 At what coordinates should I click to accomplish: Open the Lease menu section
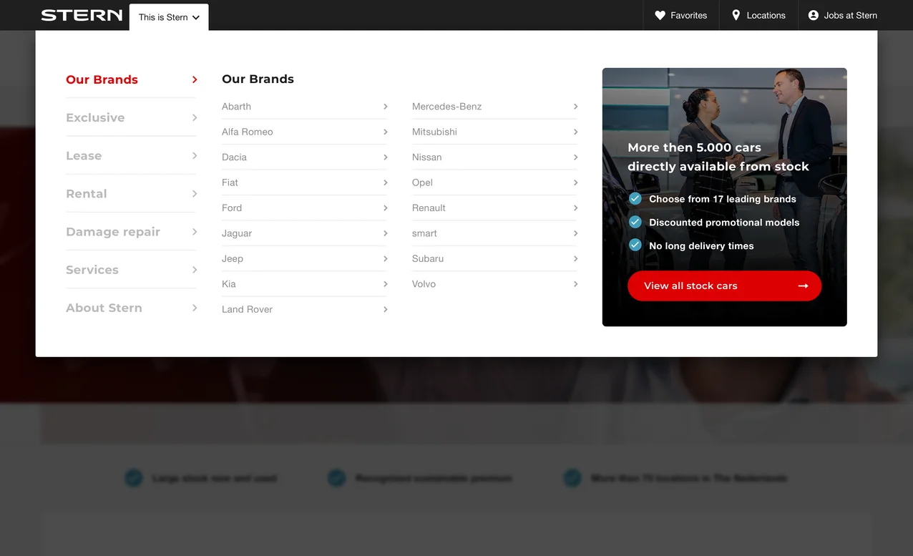click(x=84, y=156)
